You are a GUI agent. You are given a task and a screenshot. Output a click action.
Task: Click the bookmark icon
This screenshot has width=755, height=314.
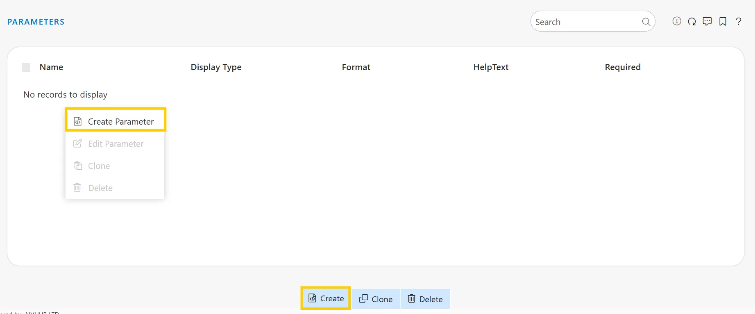pos(723,22)
